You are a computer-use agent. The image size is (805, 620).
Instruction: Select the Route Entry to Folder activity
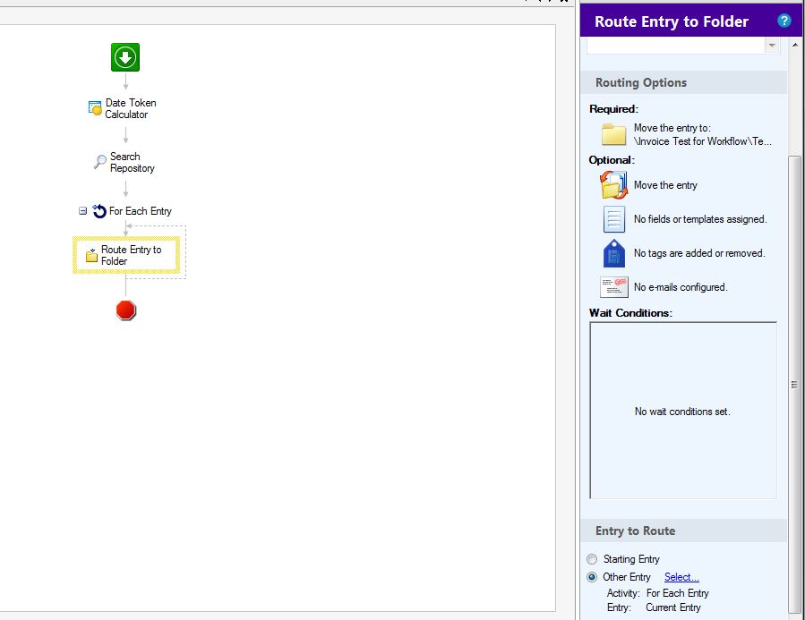(x=125, y=255)
